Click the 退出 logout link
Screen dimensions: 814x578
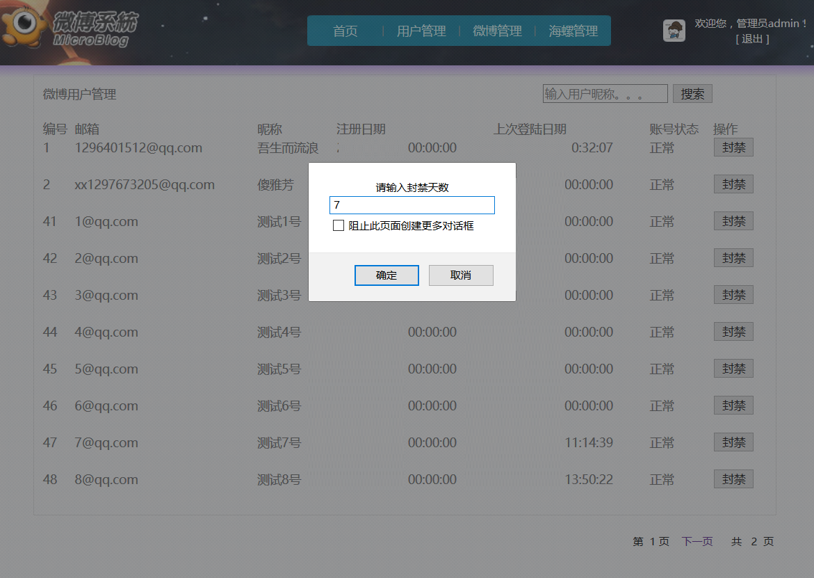point(752,39)
